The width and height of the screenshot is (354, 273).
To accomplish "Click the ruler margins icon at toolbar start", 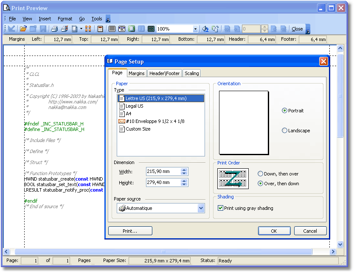I will coord(11,29).
